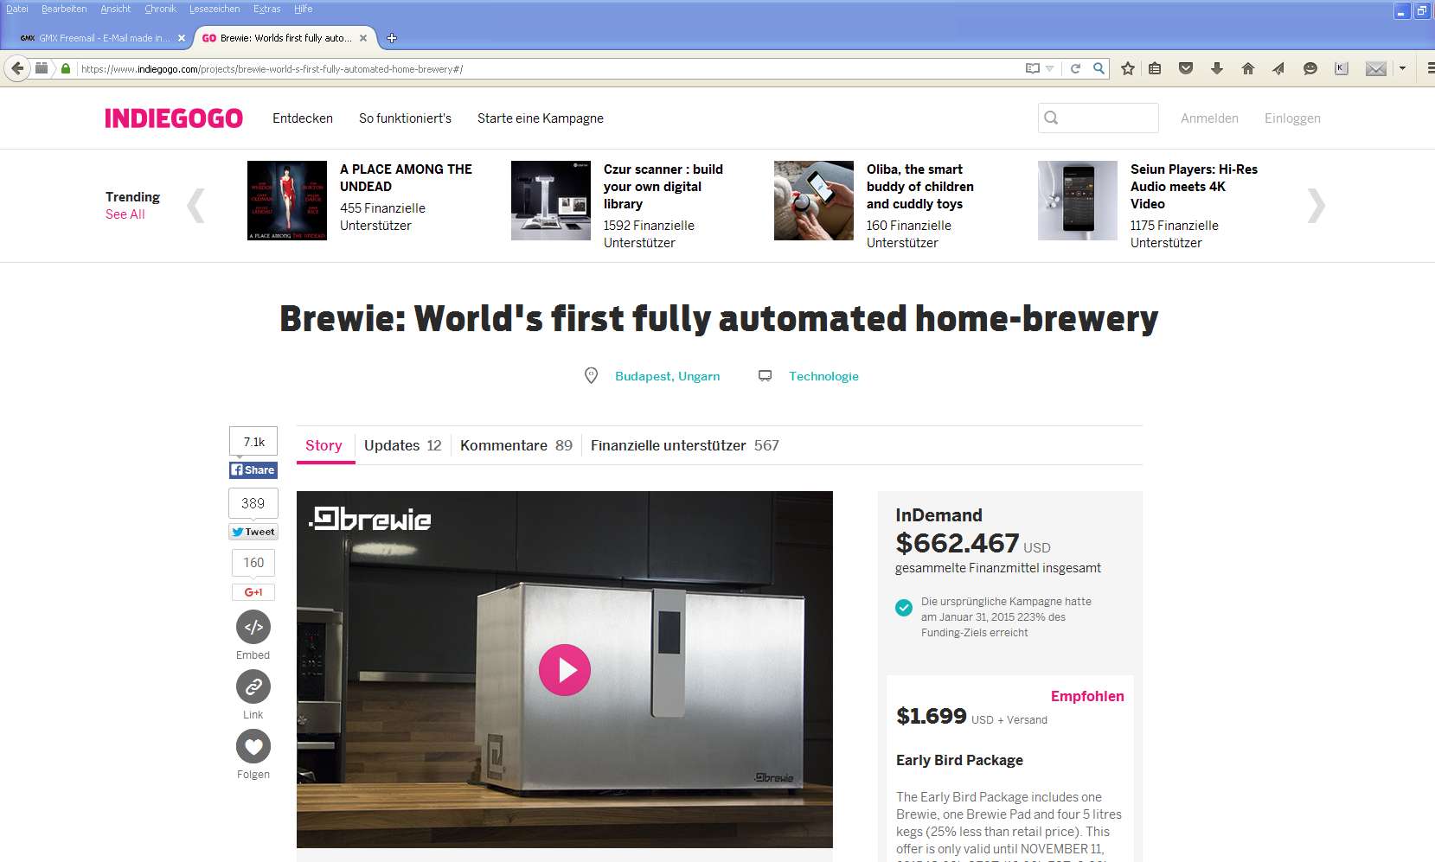Show previous trending campaigns arrow
The height and width of the screenshot is (862, 1435).
coord(196,206)
